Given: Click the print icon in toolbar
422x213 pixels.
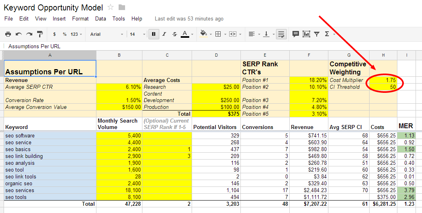Looking at the screenshot, I should 8,34.
